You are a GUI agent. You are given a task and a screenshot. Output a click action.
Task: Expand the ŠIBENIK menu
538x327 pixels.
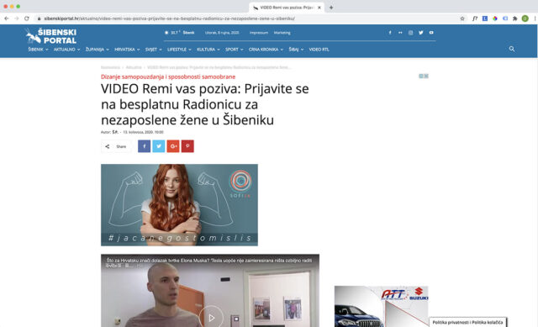38,50
